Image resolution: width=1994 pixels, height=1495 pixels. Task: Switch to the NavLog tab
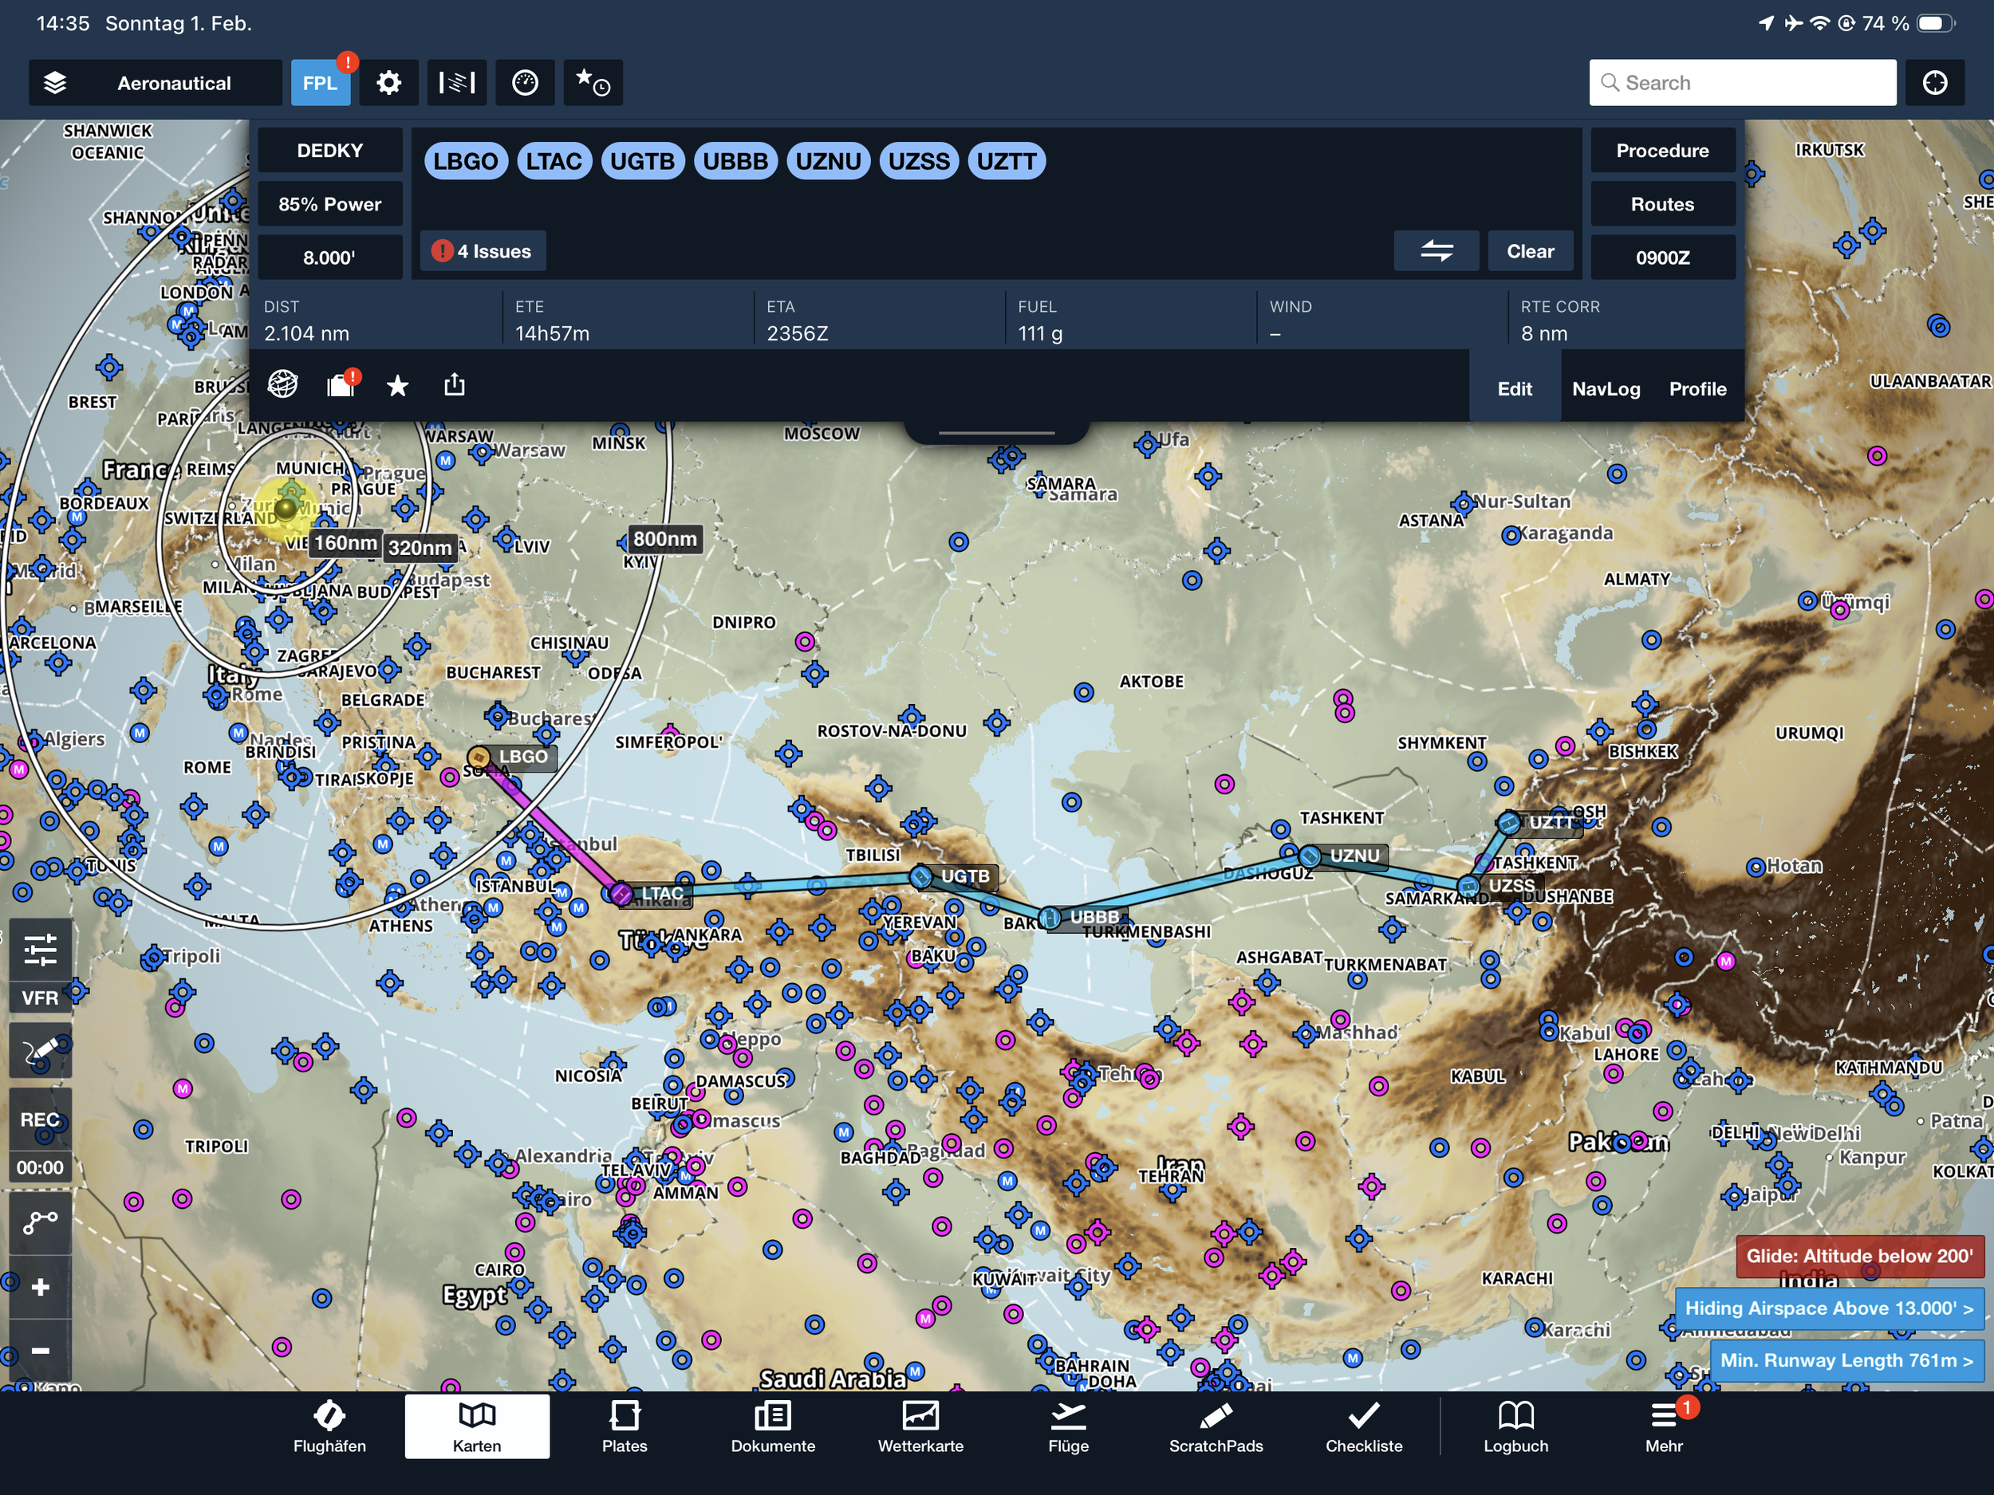tap(1606, 389)
